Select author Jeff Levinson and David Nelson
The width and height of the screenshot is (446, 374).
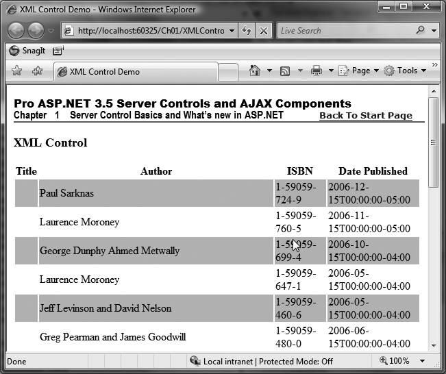[x=156, y=308]
